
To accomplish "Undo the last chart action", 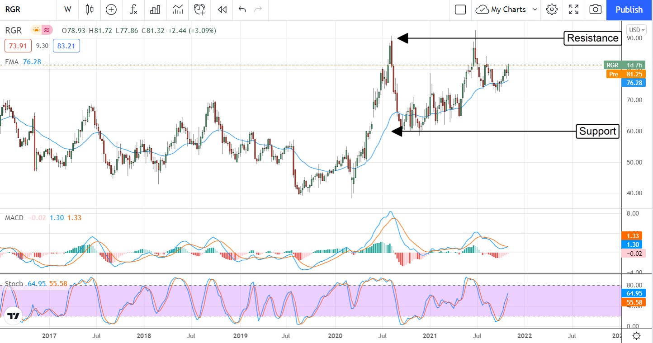I will 242,9.
